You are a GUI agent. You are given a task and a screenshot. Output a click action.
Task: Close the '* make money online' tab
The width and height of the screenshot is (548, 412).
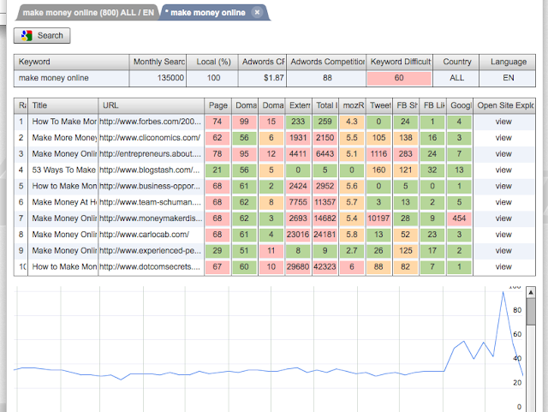tap(257, 13)
